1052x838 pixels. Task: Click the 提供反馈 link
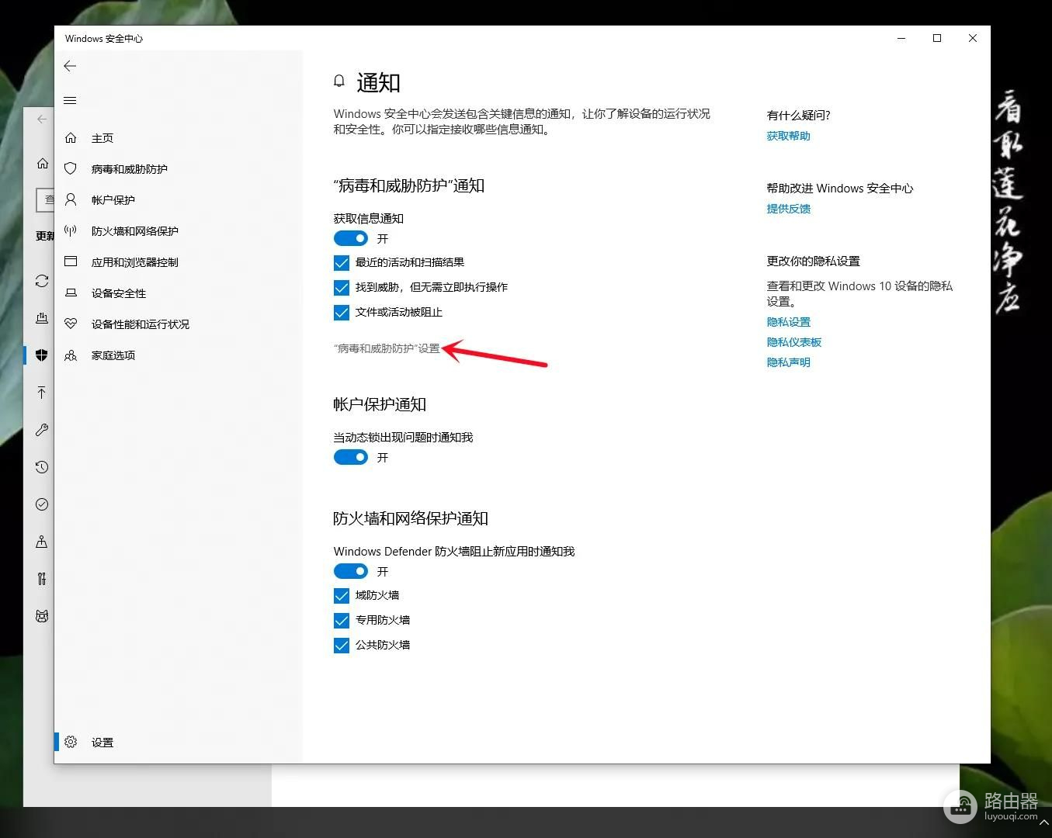[x=788, y=209]
